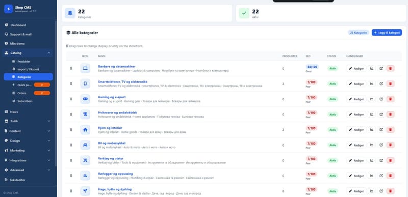This screenshot has height=197, width=408.
Task: Edit Bærbare og datamaskiner with Rediger
Action: (x=356, y=69)
